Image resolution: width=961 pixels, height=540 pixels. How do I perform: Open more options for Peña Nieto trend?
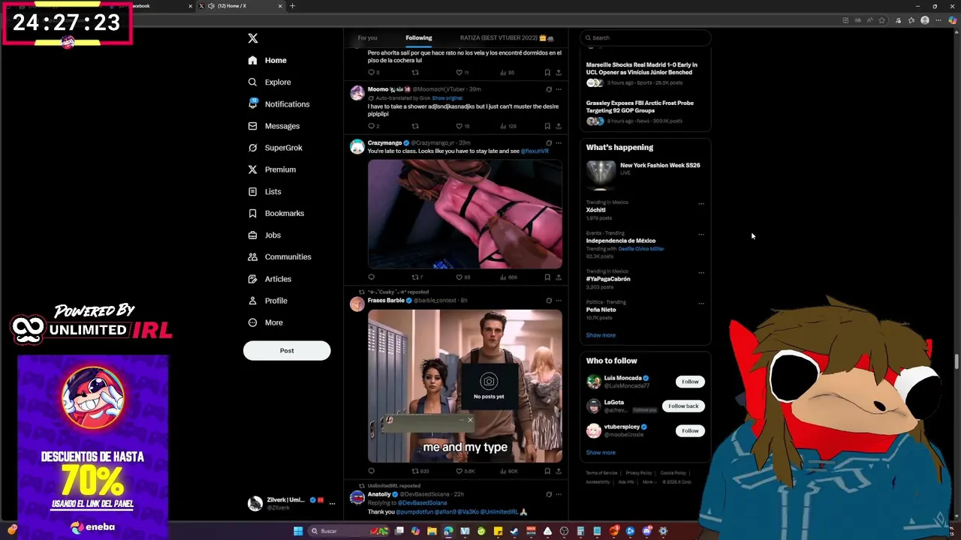[701, 303]
